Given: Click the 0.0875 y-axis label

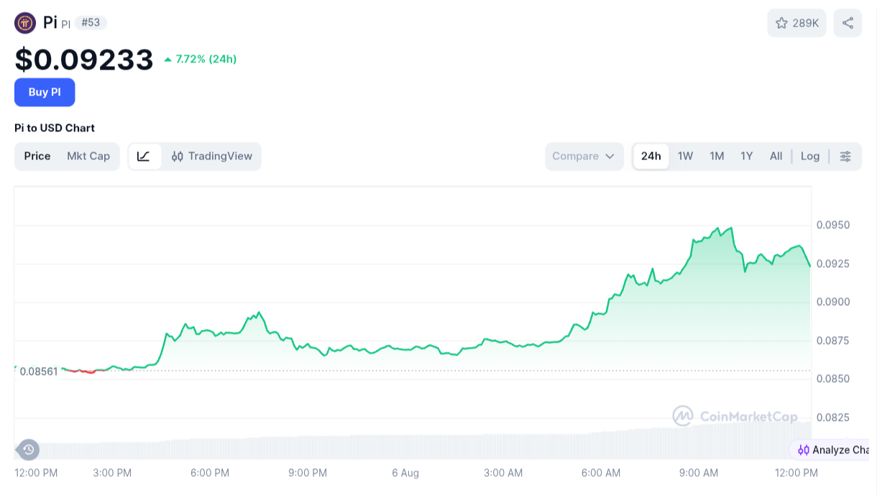Looking at the screenshot, I should 833,340.
